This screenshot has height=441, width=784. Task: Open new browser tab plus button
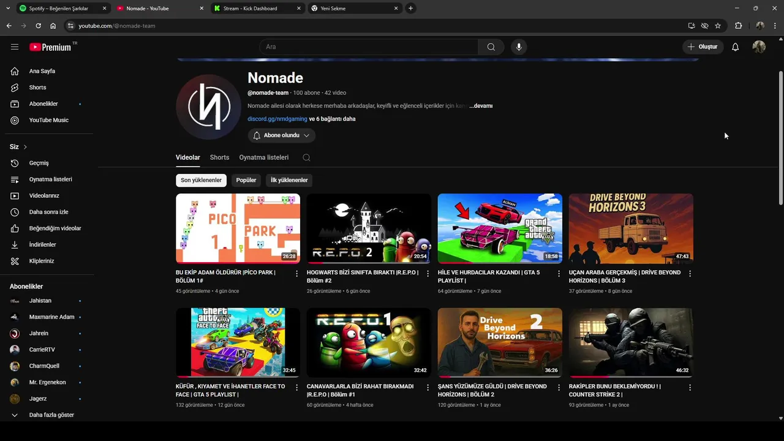pos(410,9)
